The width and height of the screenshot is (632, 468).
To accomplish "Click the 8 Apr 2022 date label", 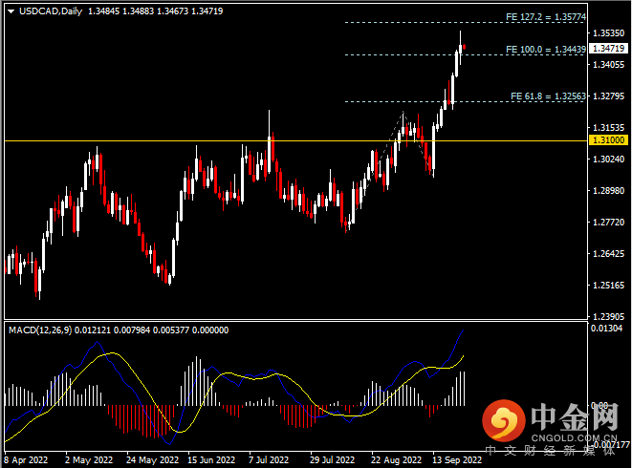I will pyautogui.click(x=26, y=460).
